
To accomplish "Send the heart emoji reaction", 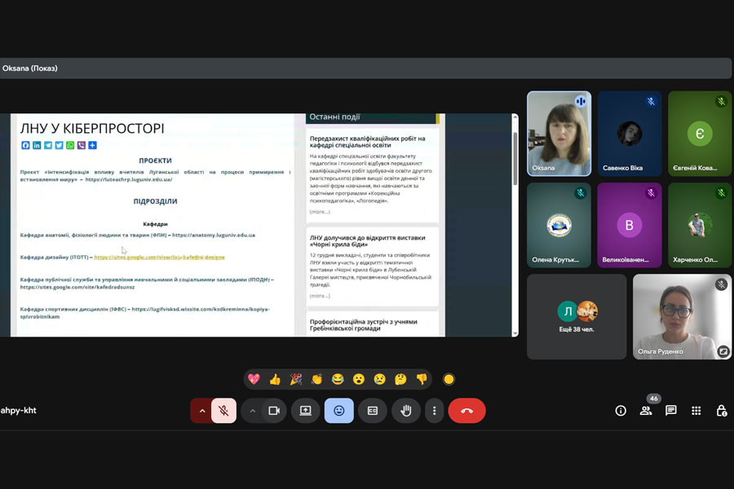I will [x=254, y=379].
